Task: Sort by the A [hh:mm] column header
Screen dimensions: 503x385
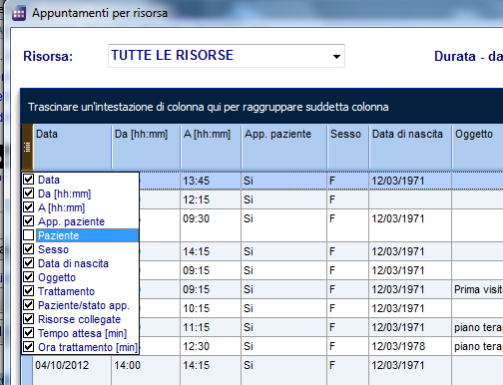Action: tap(211, 147)
